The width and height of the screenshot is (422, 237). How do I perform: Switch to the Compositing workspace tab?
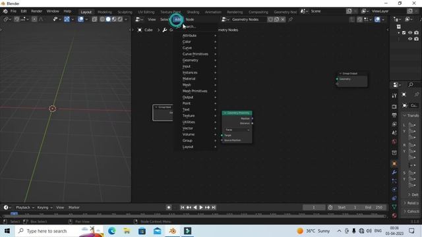pyautogui.click(x=258, y=12)
